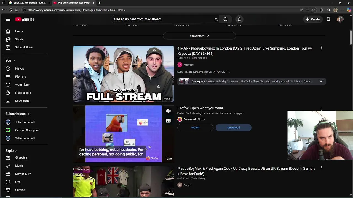Image resolution: width=353 pixels, height=198 pixels.
Task: Open PlaqueBoyMax & Fred Again Cook Up title
Action: 246,171
